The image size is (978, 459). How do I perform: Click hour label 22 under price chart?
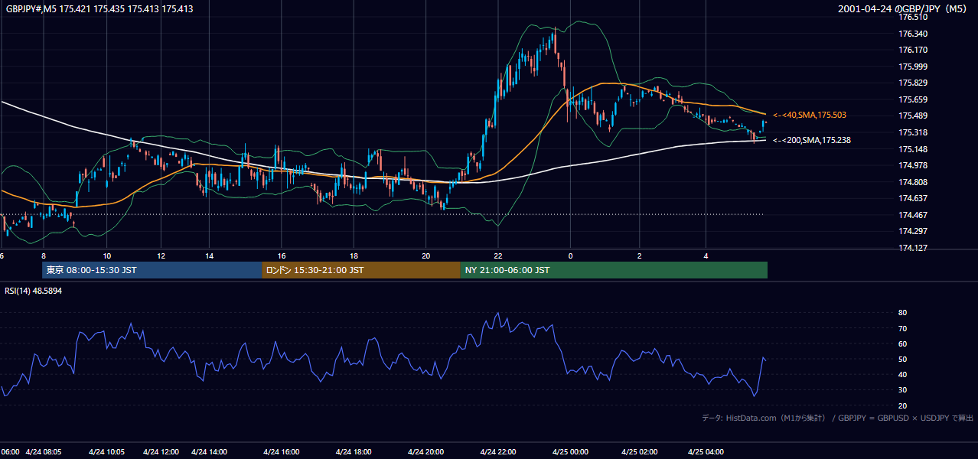point(498,256)
